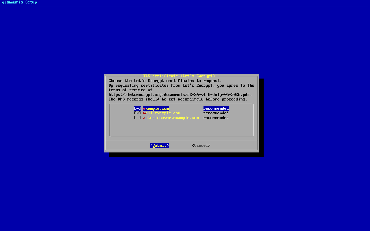This screenshot has height=231, width=370.
Task: Click the 'recommended' text beside autodiscover.example.com
Action: (216, 118)
